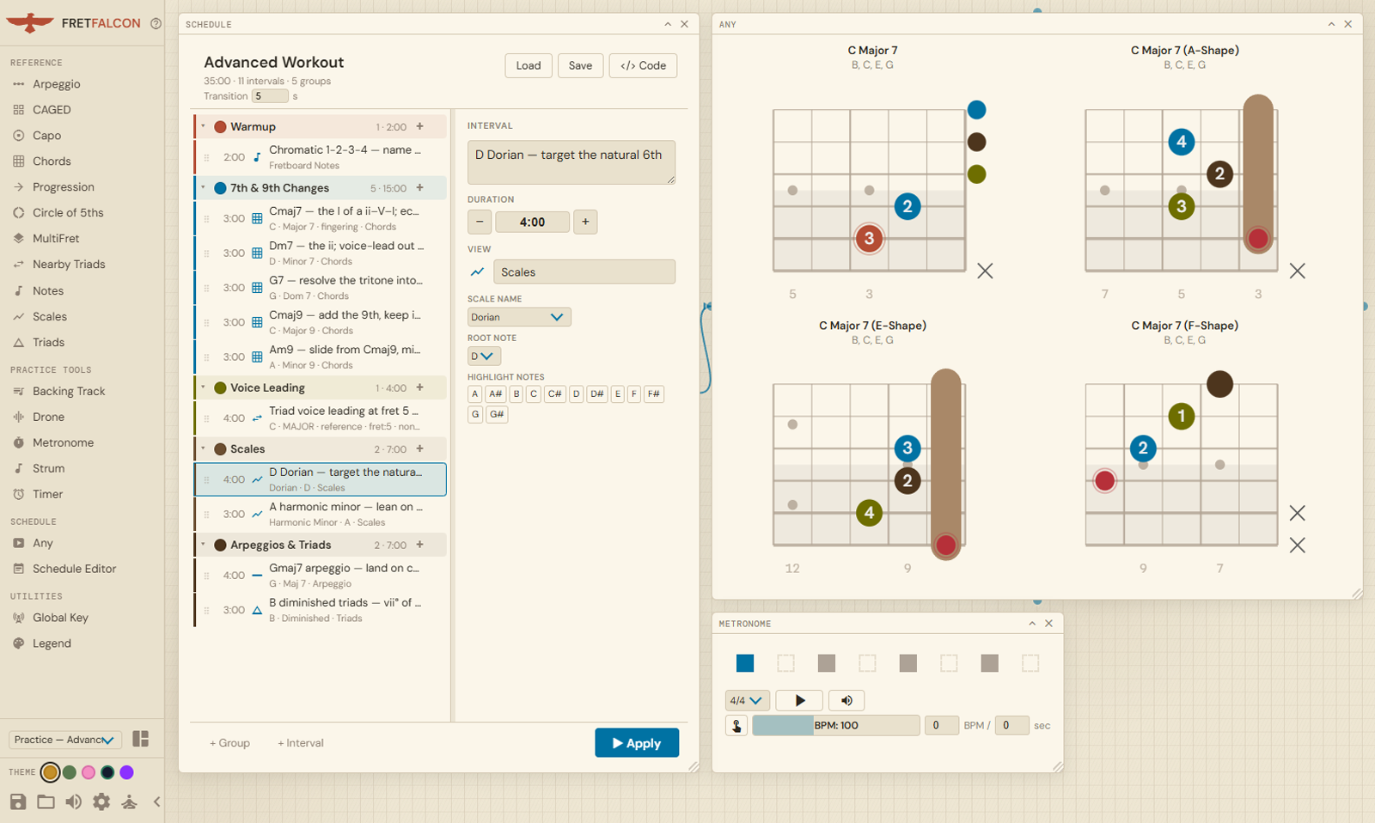Toggle the third gray metronome beat square

tap(827, 663)
